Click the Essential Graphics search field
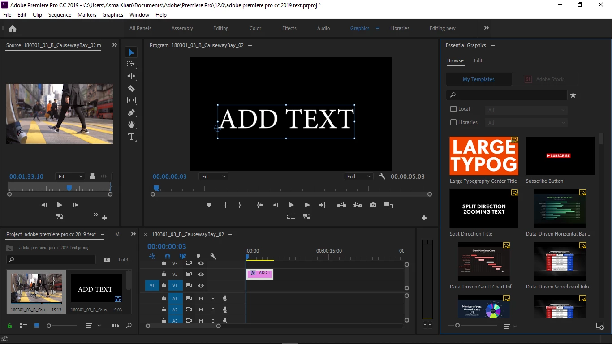 point(507,95)
